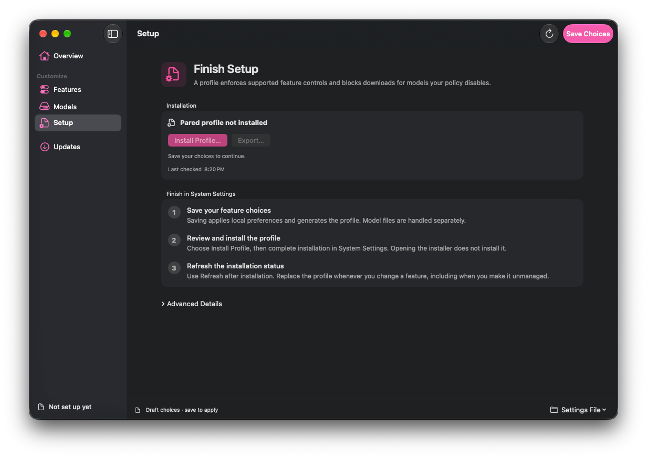Save choices with the pink button
This screenshot has height=458, width=647.
(x=588, y=34)
